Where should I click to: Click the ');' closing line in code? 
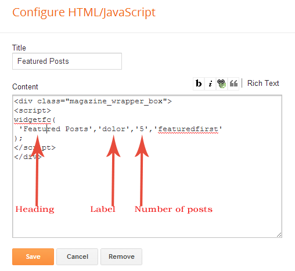(x=19, y=138)
